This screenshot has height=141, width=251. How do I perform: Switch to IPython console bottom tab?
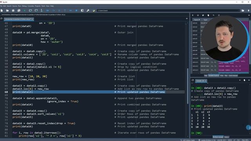(218, 137)
